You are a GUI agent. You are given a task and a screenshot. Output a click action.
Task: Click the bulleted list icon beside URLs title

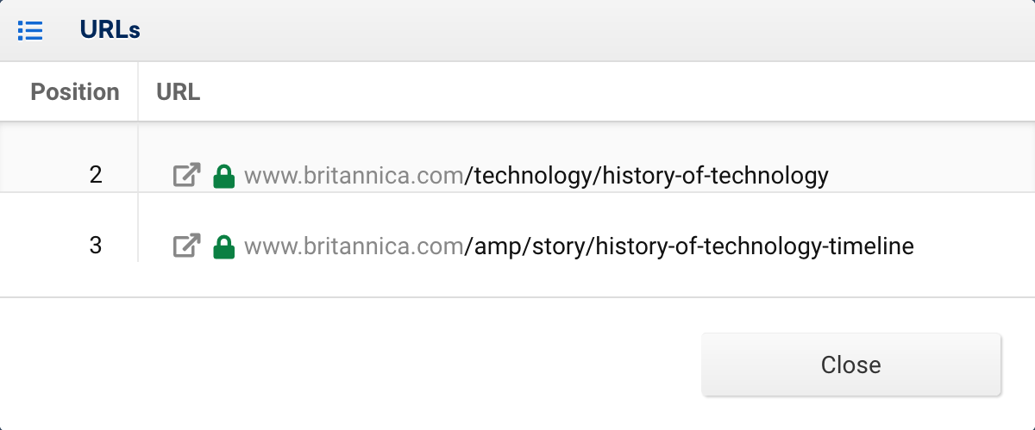pyautogui.click(x=30, y=31)
